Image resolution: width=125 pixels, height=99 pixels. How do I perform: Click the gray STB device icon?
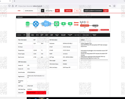[95, 26]
